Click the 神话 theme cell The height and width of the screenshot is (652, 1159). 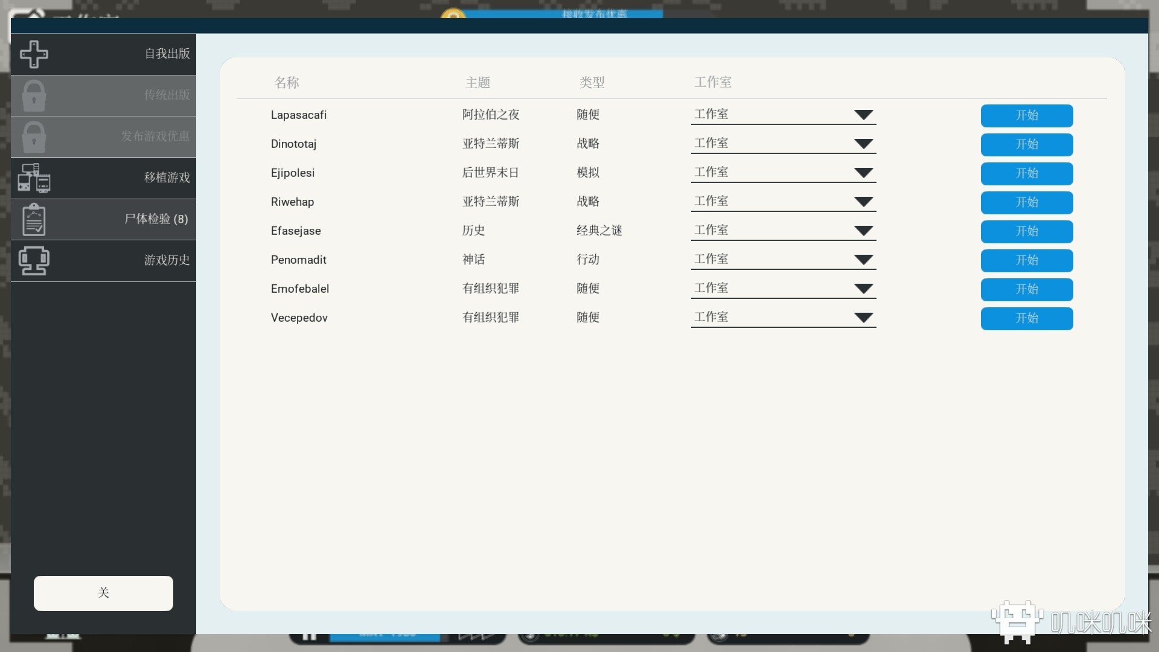(474, 260)
